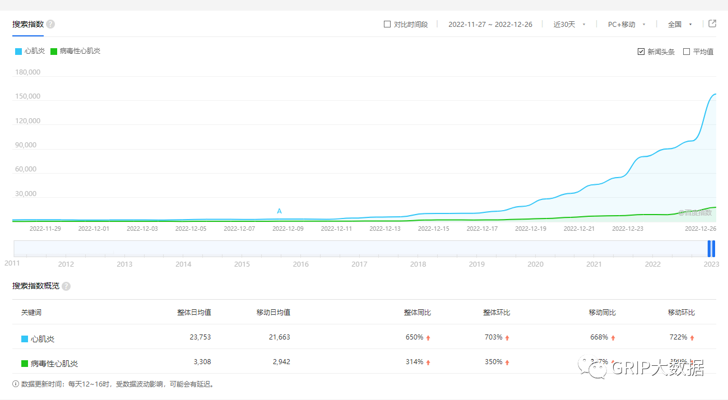Click the 搜索指数概览 section heading
728x400 pixels.
(36, 286)
